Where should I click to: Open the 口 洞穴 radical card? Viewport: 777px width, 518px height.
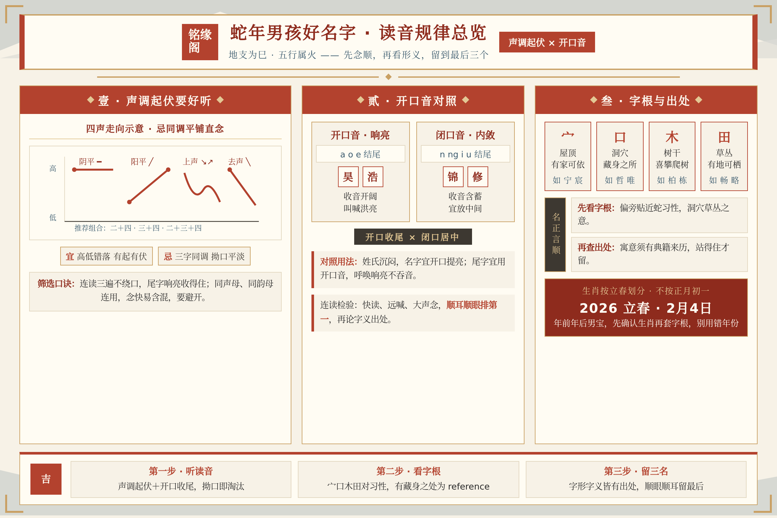620,156
